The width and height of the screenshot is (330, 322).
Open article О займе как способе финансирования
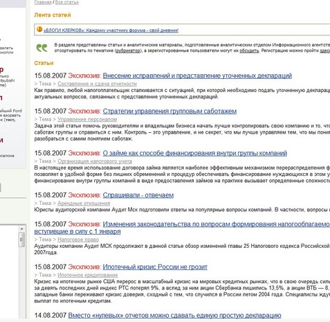pos(195,153)
